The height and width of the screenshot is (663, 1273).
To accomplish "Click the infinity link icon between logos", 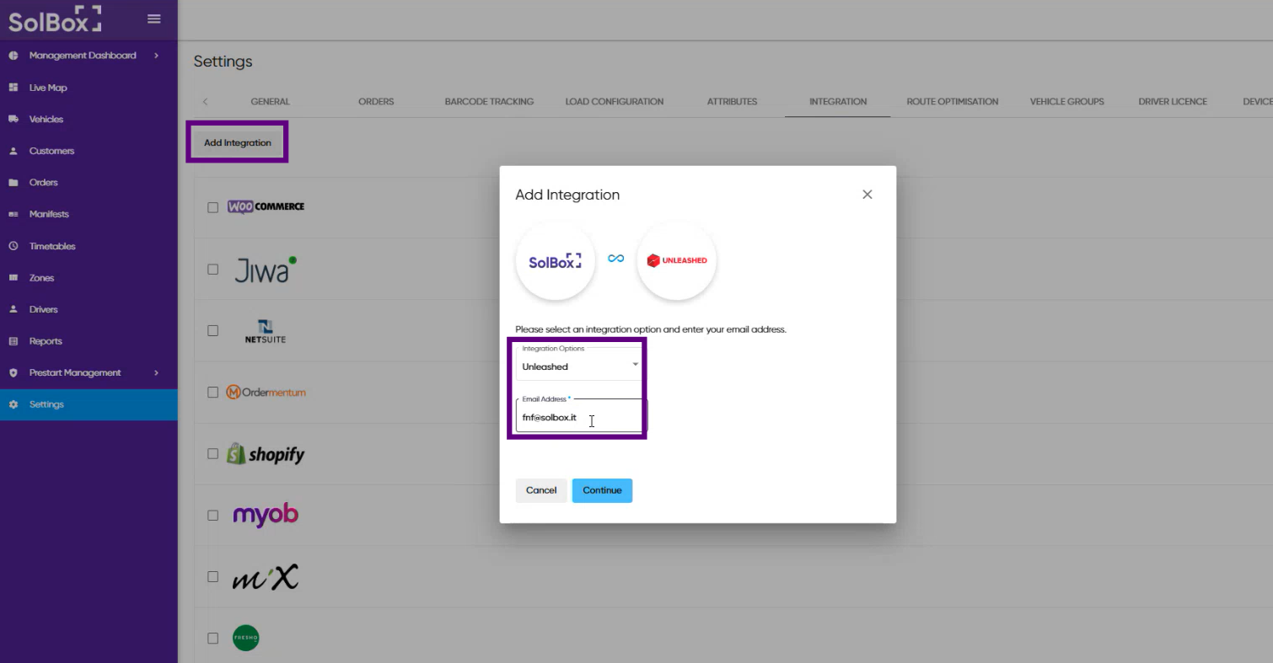I will [x=616, y=259].
